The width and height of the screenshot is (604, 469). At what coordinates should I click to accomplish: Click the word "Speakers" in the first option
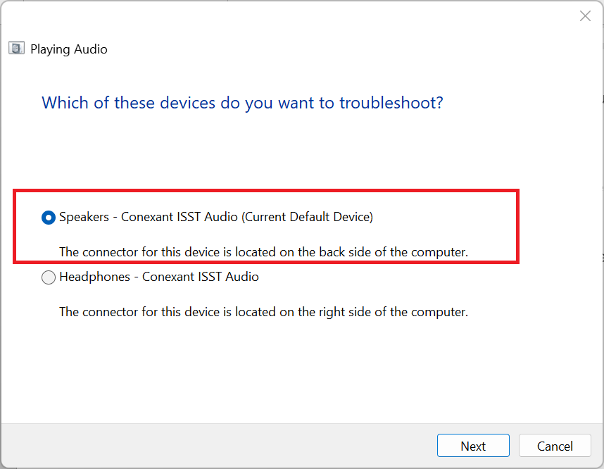84,217
